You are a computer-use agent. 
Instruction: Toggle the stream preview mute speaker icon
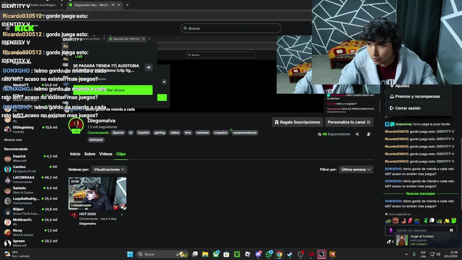point(149,68)
